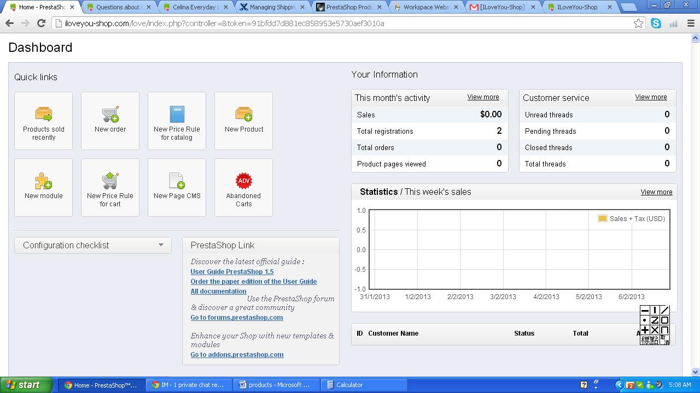Switch to IM private chat taskbar item
Screen dimensions: 700x393
[x=189, y=385]
